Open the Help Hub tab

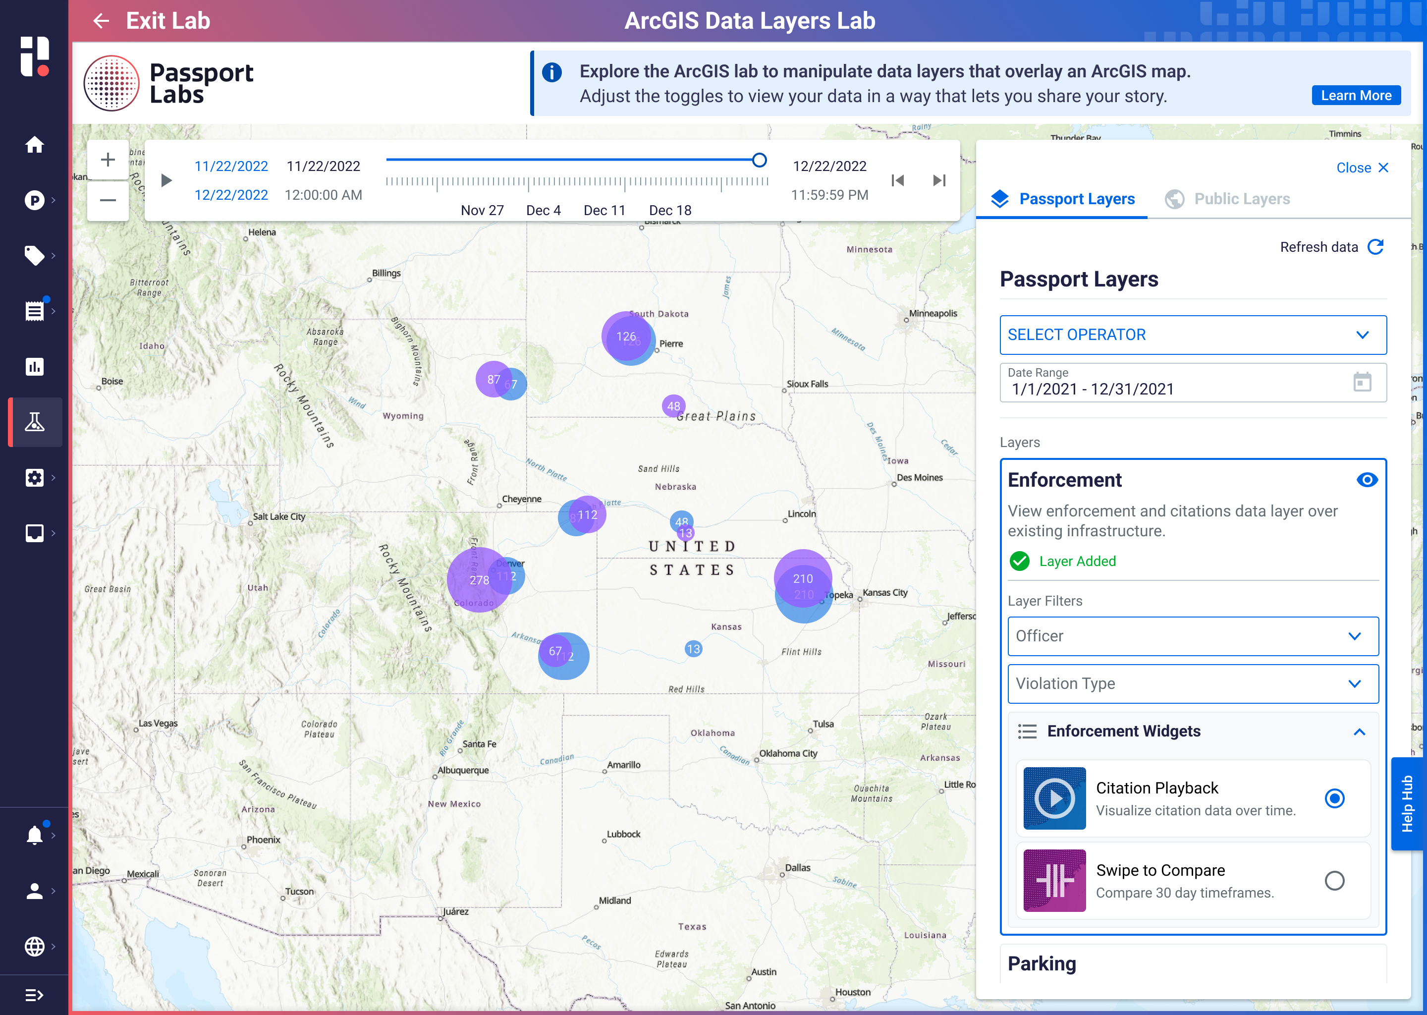[1408, 804]
